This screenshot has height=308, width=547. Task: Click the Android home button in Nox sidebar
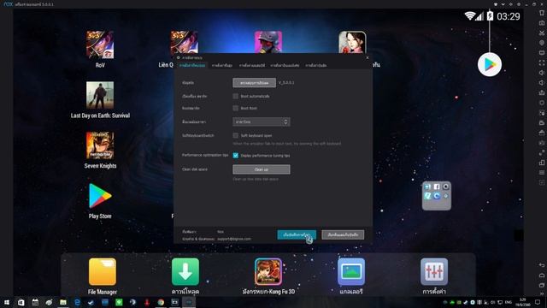point(542,275)
